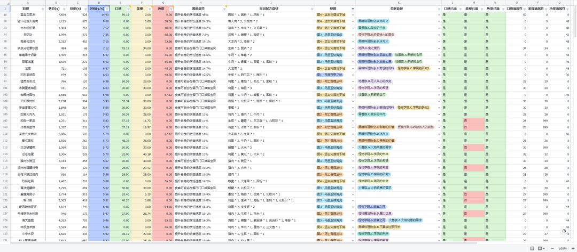Open the filter icon in column M header
Viewport: 577px width, 252px height.
[x=481, y=9]
